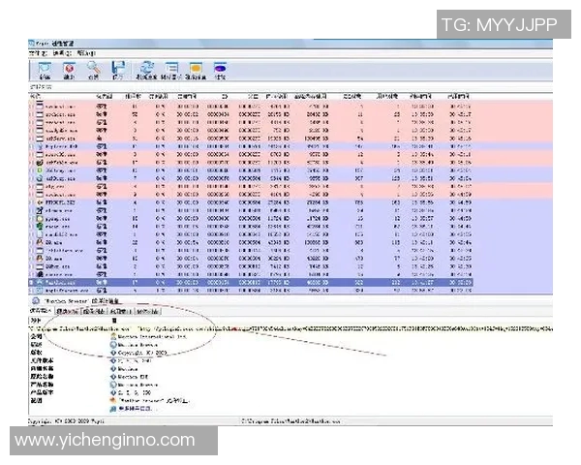This screenshot has width=581, height=465.
Task: Click the magnifying glass toolbar icon
Action: coord(93,68)
